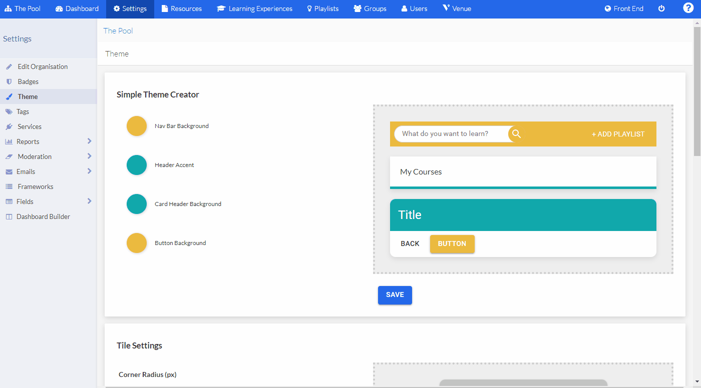Switch to the Dashboard tab
Viewport: 701px width, 388px height.
(x=77, y=8)
